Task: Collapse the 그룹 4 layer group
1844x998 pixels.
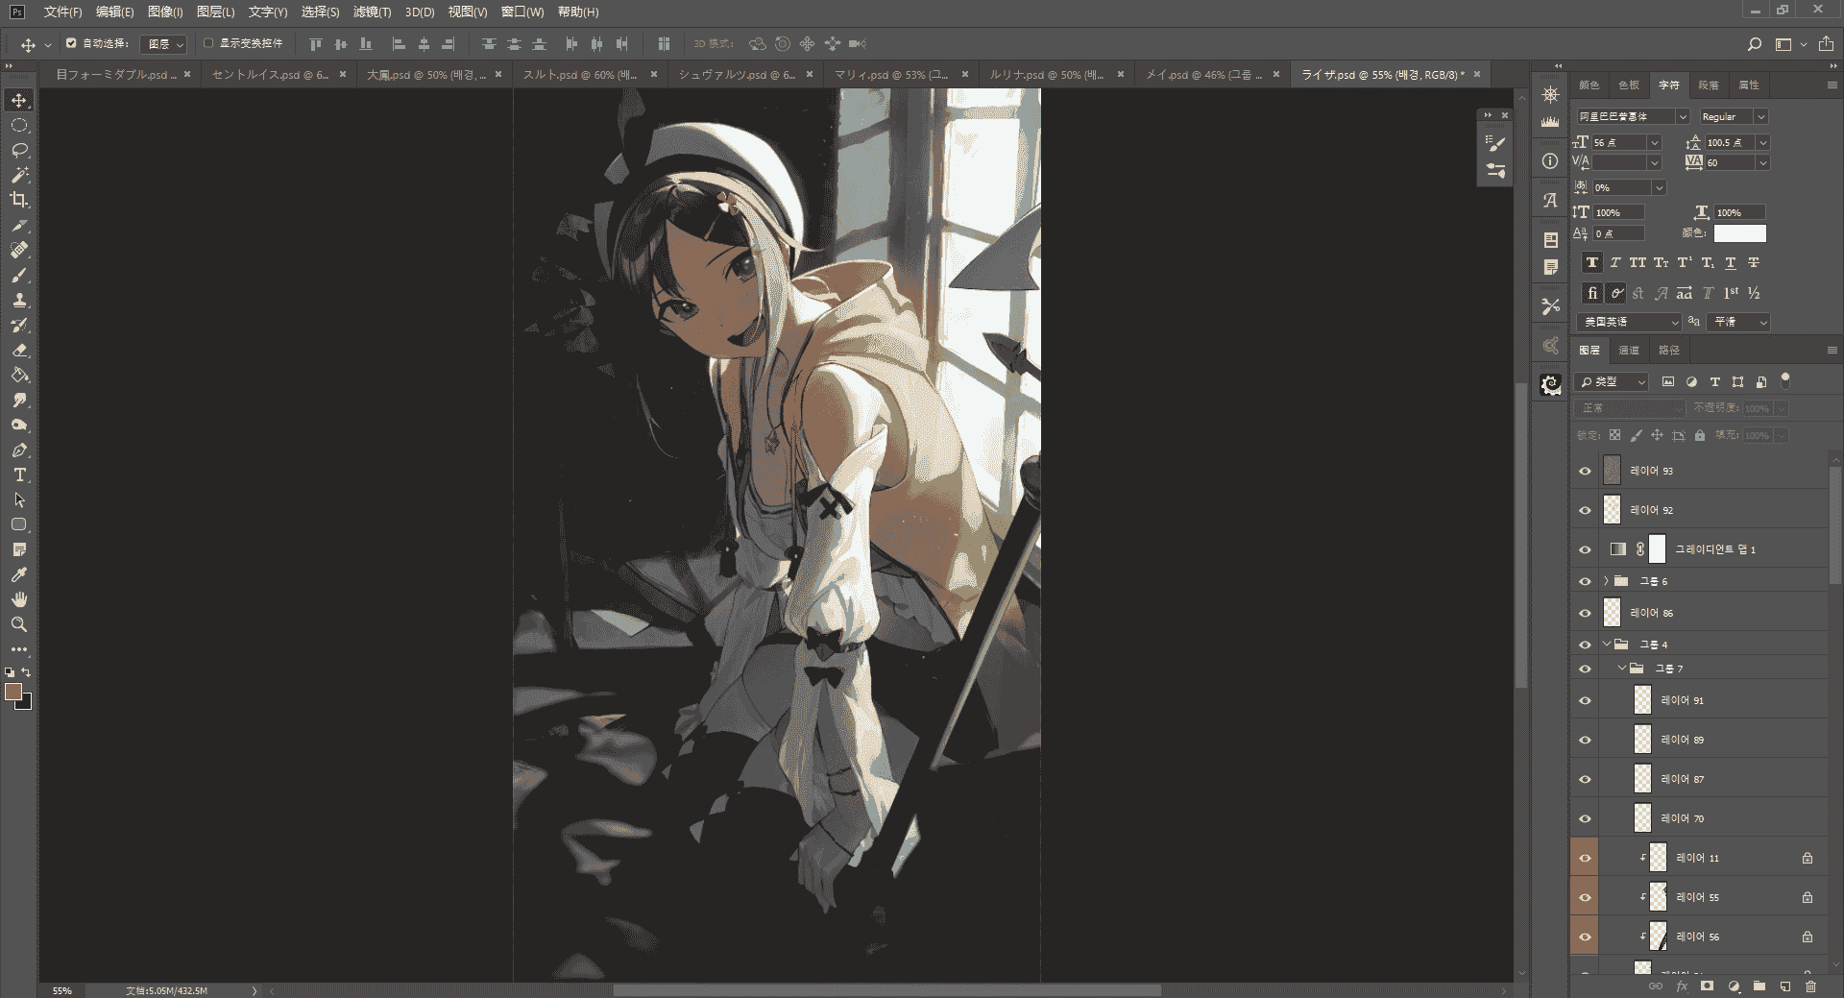Action: 1606,645
